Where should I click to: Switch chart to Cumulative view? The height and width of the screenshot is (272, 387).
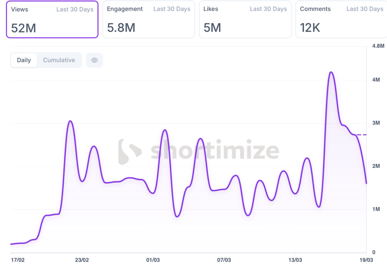pyautogui.click(x=59, y=60)
